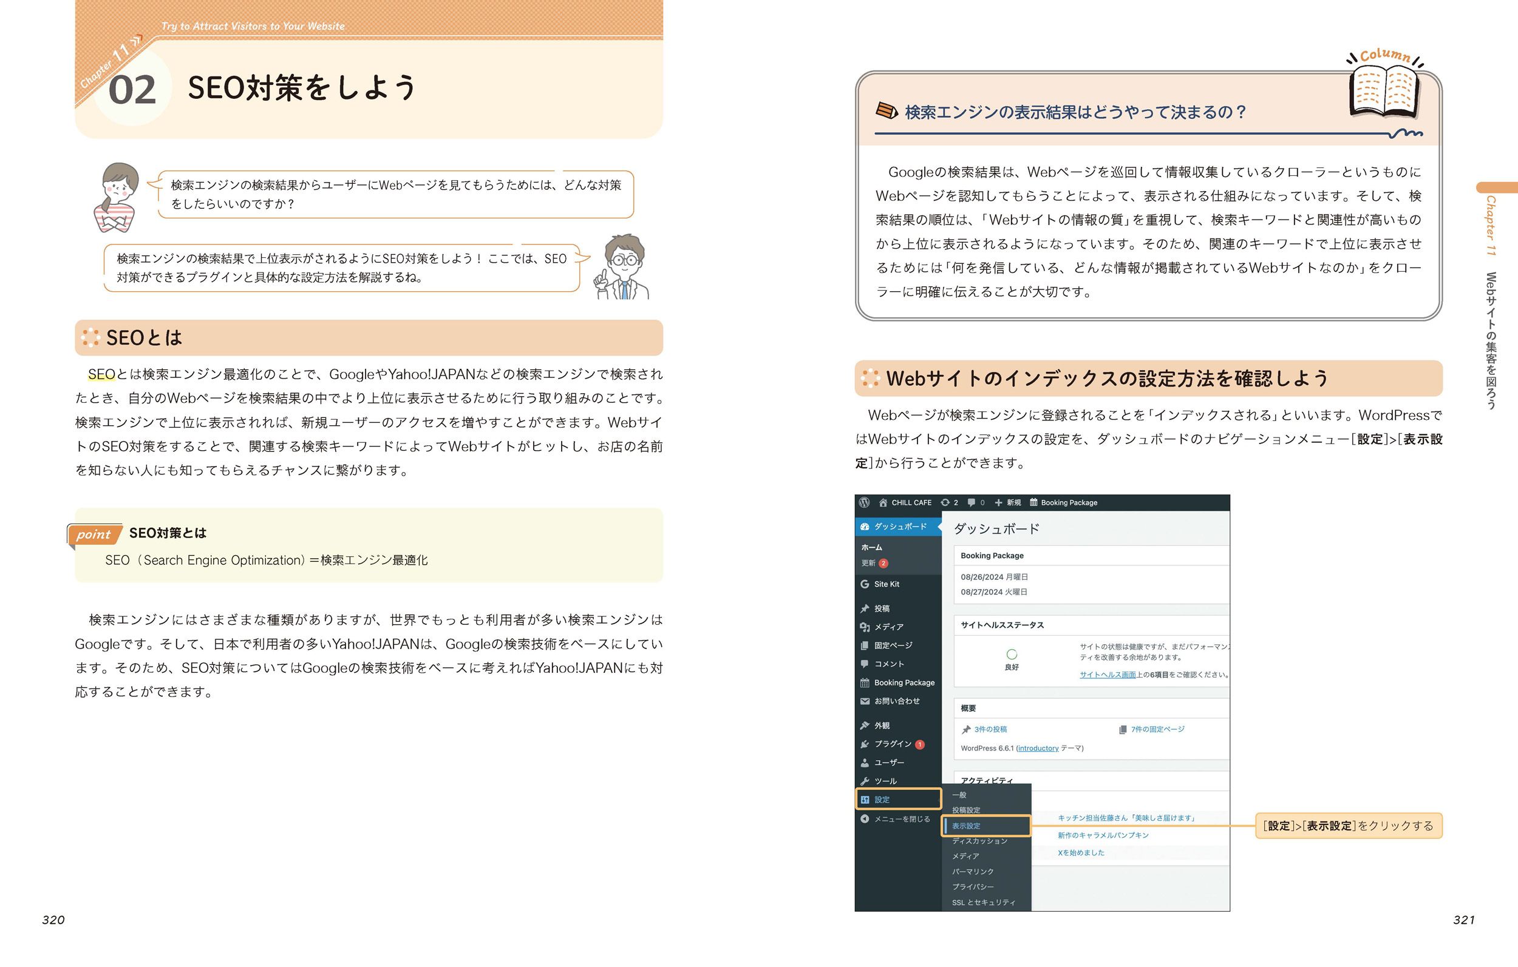
Task: Click the updates icon showing 2
Action: (948, 502)
